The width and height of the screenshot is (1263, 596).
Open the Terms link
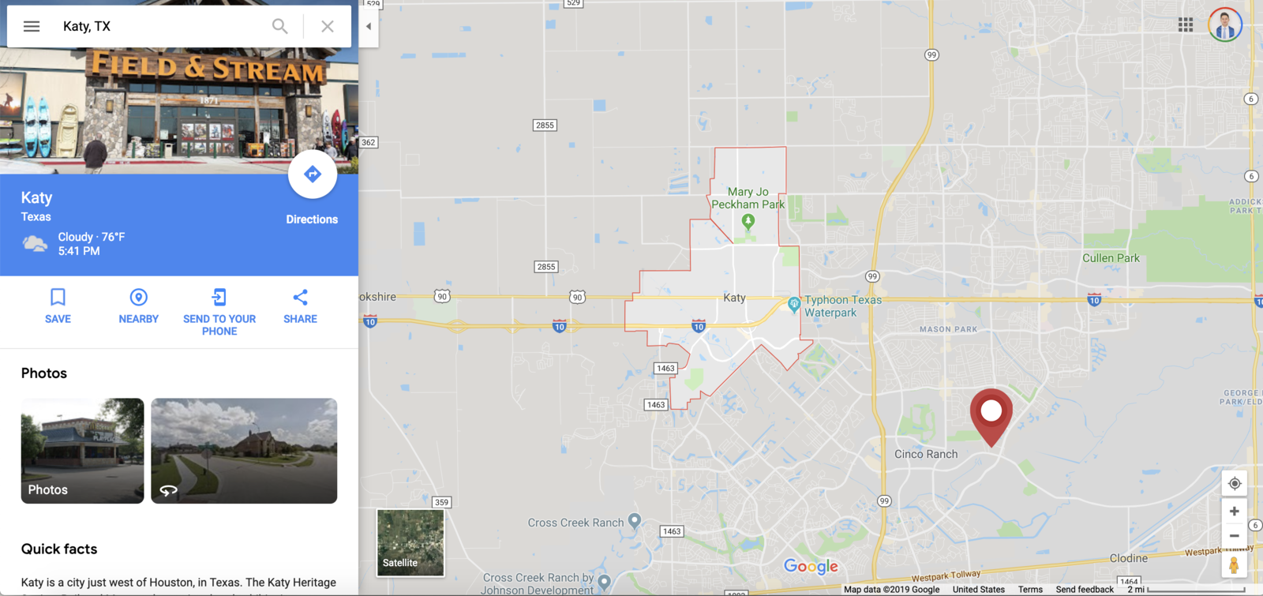click(1030, 590)
